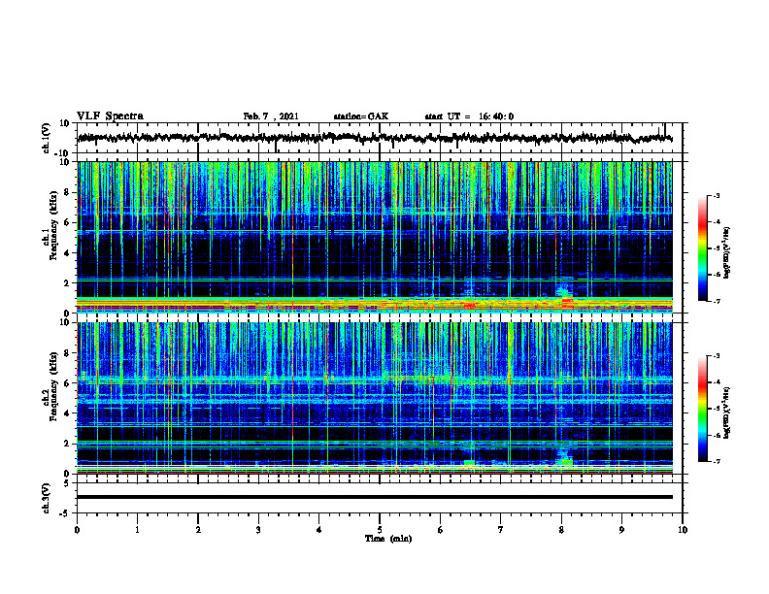The height and width of the screenshot is (594, 769).
Task: Click time axis tick label "7"
Action: point(501,530)
